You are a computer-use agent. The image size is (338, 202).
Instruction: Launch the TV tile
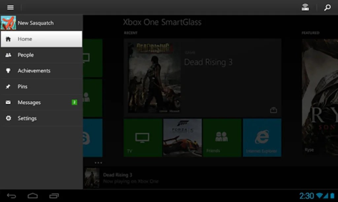pos(143,138)
